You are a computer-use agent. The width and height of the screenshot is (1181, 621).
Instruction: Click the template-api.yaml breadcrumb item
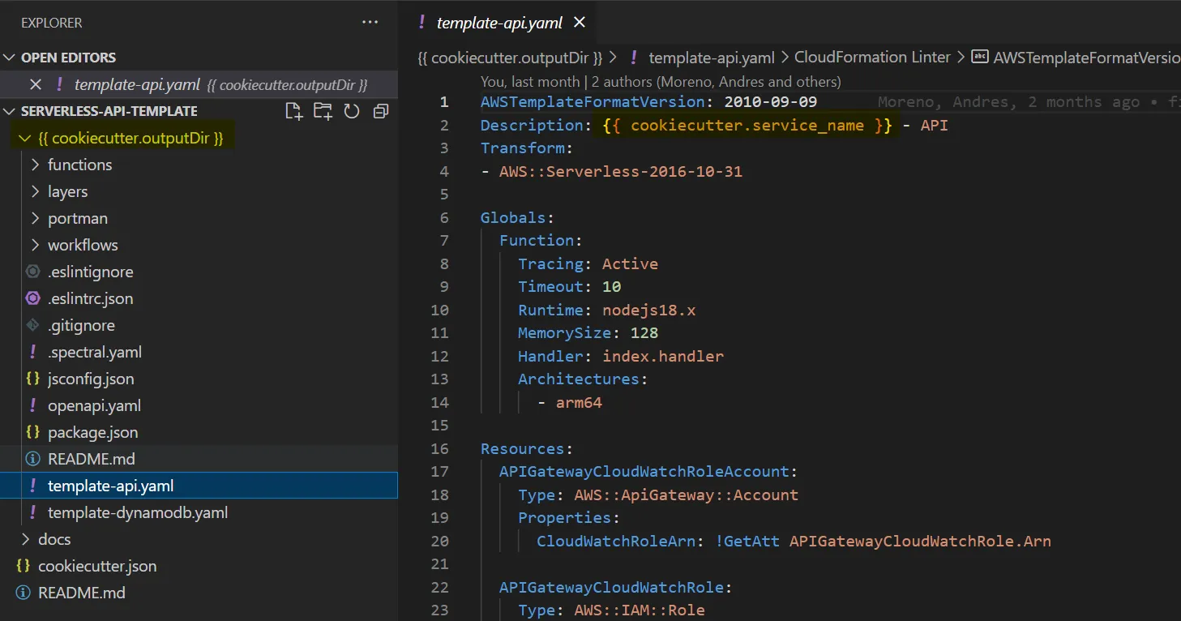712,58
